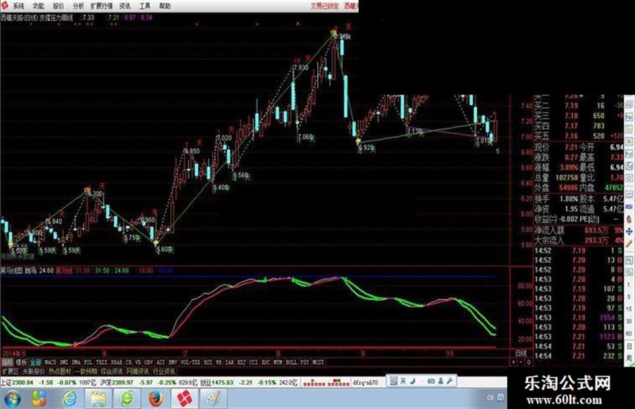Viewport: 635px width, 409px height.
Task: Open the 行业资讯 tab
Action: [x=164, y=371]
